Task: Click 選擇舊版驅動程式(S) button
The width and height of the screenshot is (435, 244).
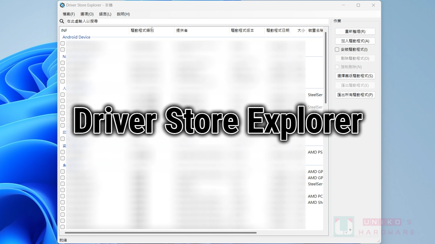Action: click(355, 76)
